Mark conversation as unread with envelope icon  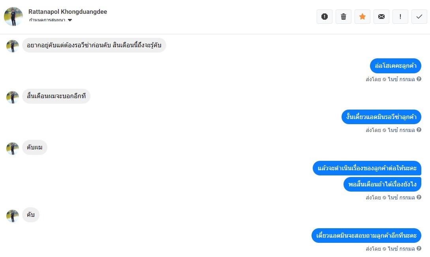(381, 17)
